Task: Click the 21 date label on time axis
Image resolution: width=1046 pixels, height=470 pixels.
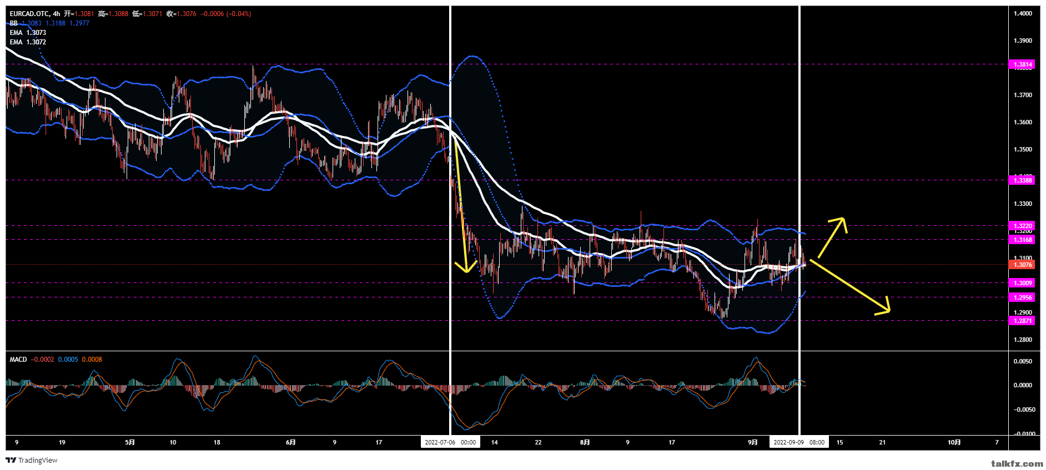Action: click(x=882, y=442)
